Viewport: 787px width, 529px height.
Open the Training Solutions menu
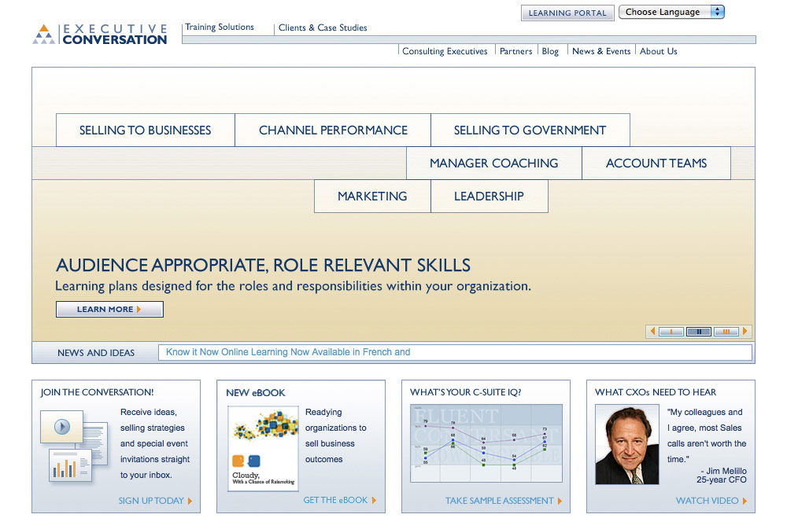(x=220, y=27)
